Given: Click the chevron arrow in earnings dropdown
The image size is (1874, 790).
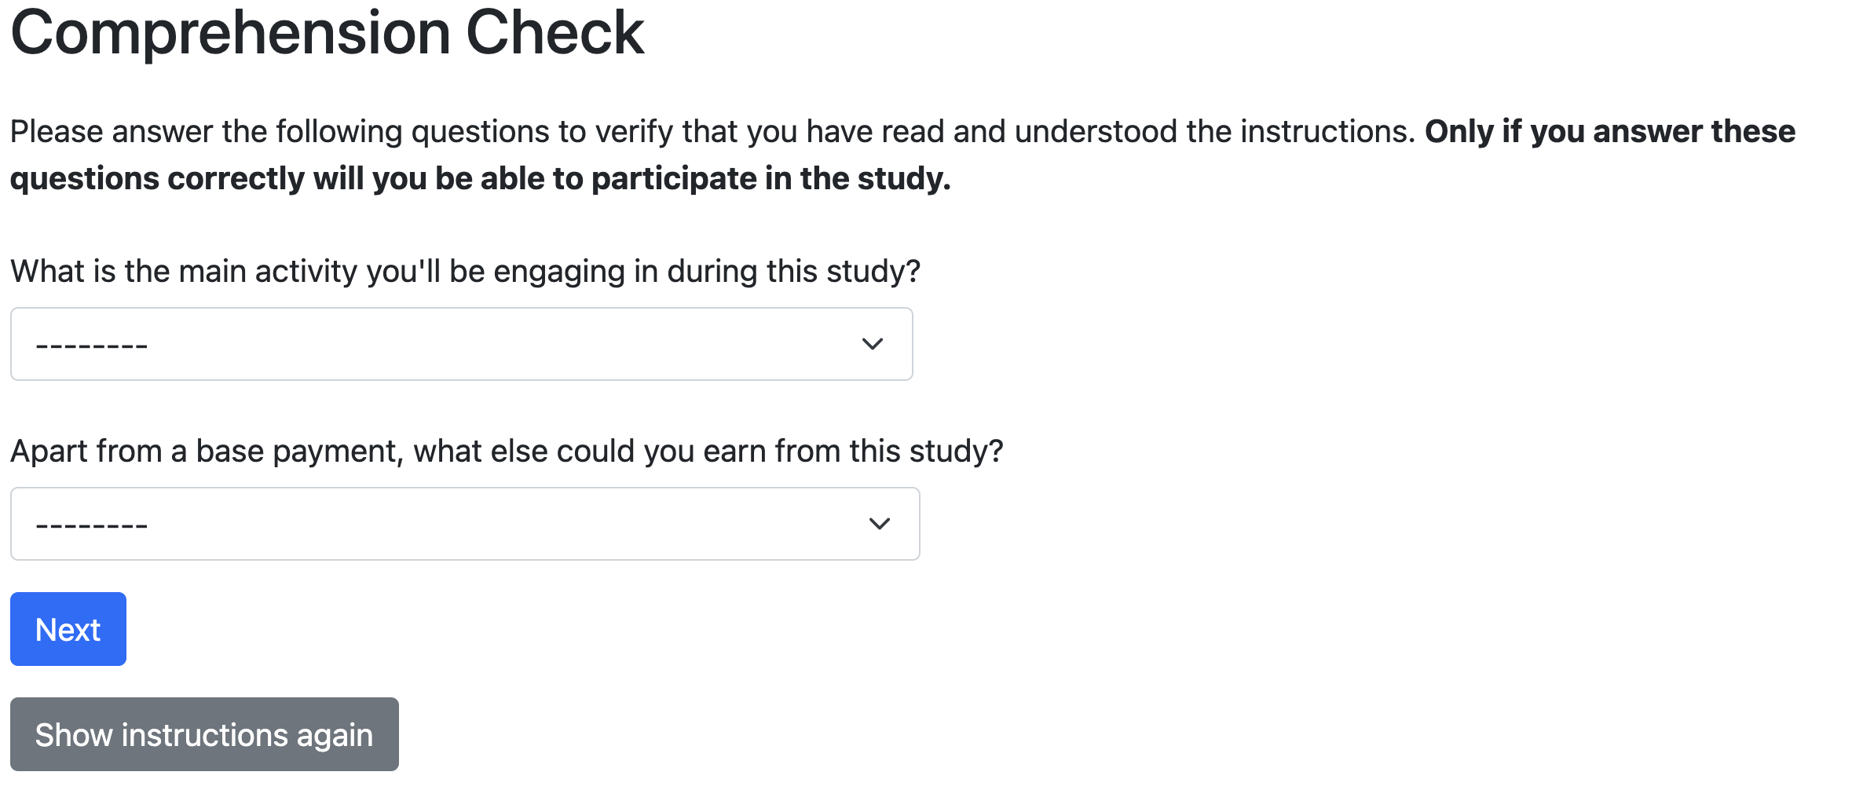Looking at the screenshot, I should click(879, 524).
